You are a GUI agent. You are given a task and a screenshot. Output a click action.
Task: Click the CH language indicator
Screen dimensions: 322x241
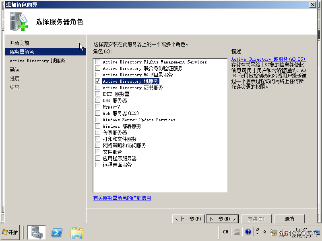(226, 232)
